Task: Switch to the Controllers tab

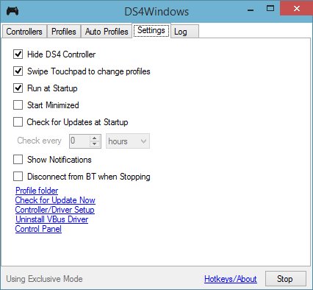Action: coord(24,32)
